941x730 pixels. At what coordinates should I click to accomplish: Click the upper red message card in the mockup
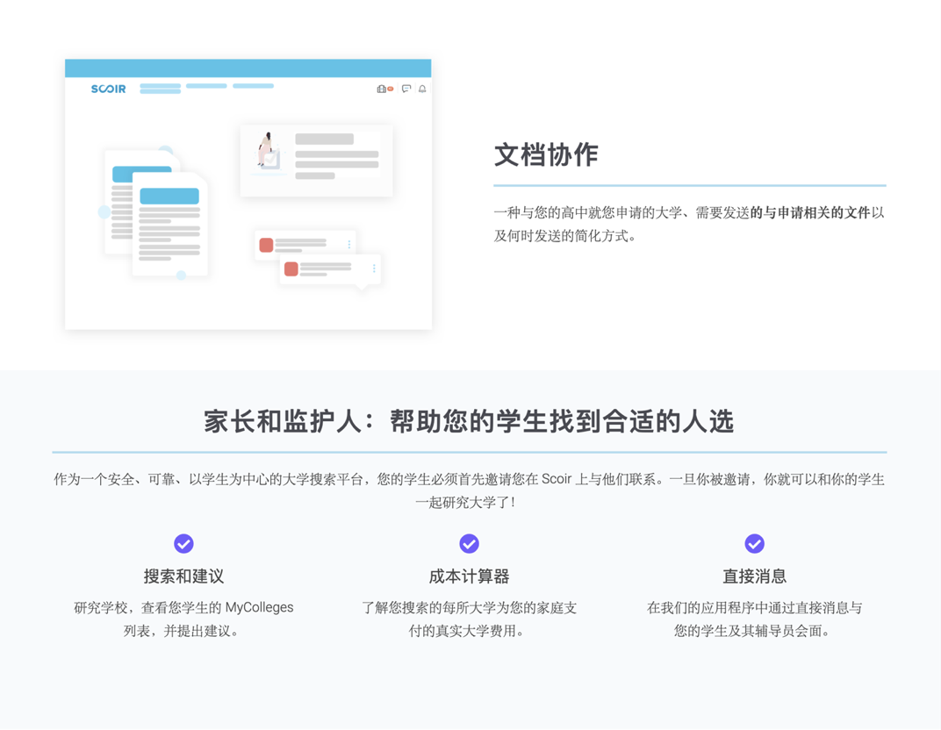(x=305, y=245)
